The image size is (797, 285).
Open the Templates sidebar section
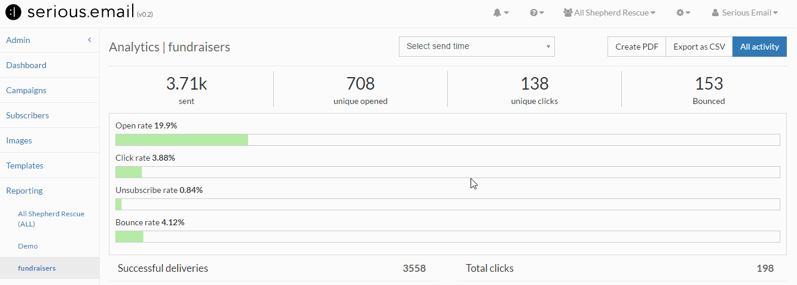click(25, 166)
